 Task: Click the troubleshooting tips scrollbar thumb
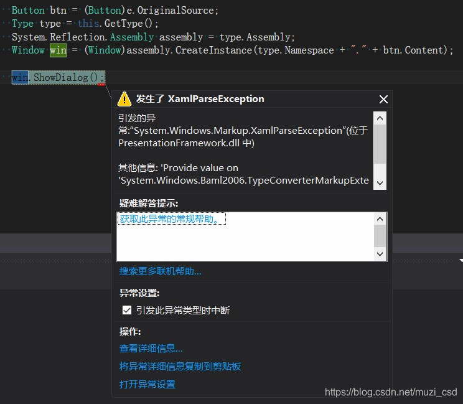pos(380,236)
